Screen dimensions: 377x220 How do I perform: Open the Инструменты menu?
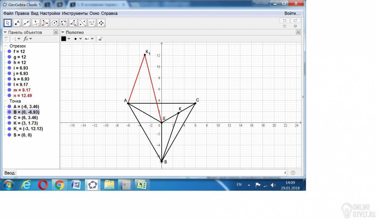(x=75, y=13)
